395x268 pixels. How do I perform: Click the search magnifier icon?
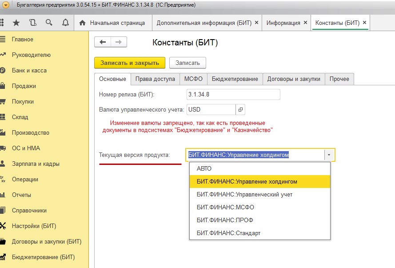(49, 23)
